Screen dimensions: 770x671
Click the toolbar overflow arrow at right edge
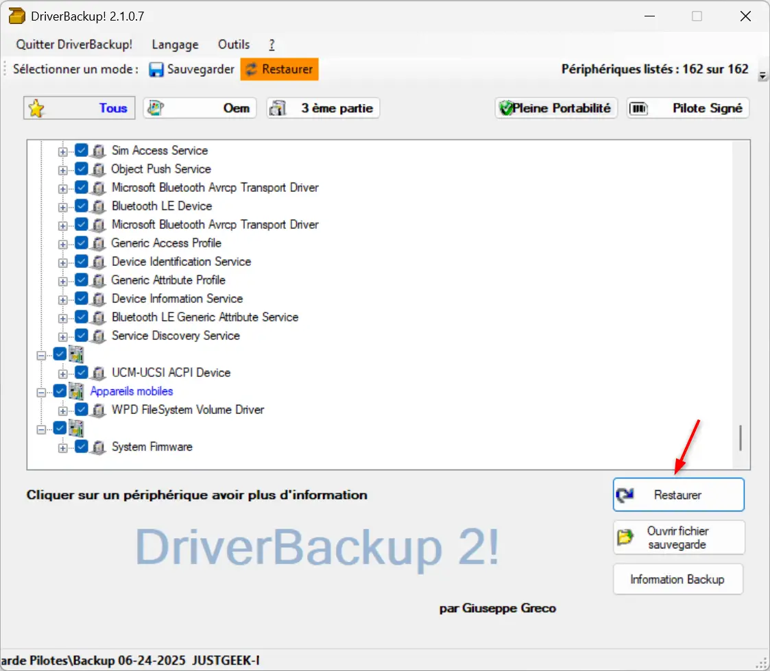point(762,76)
